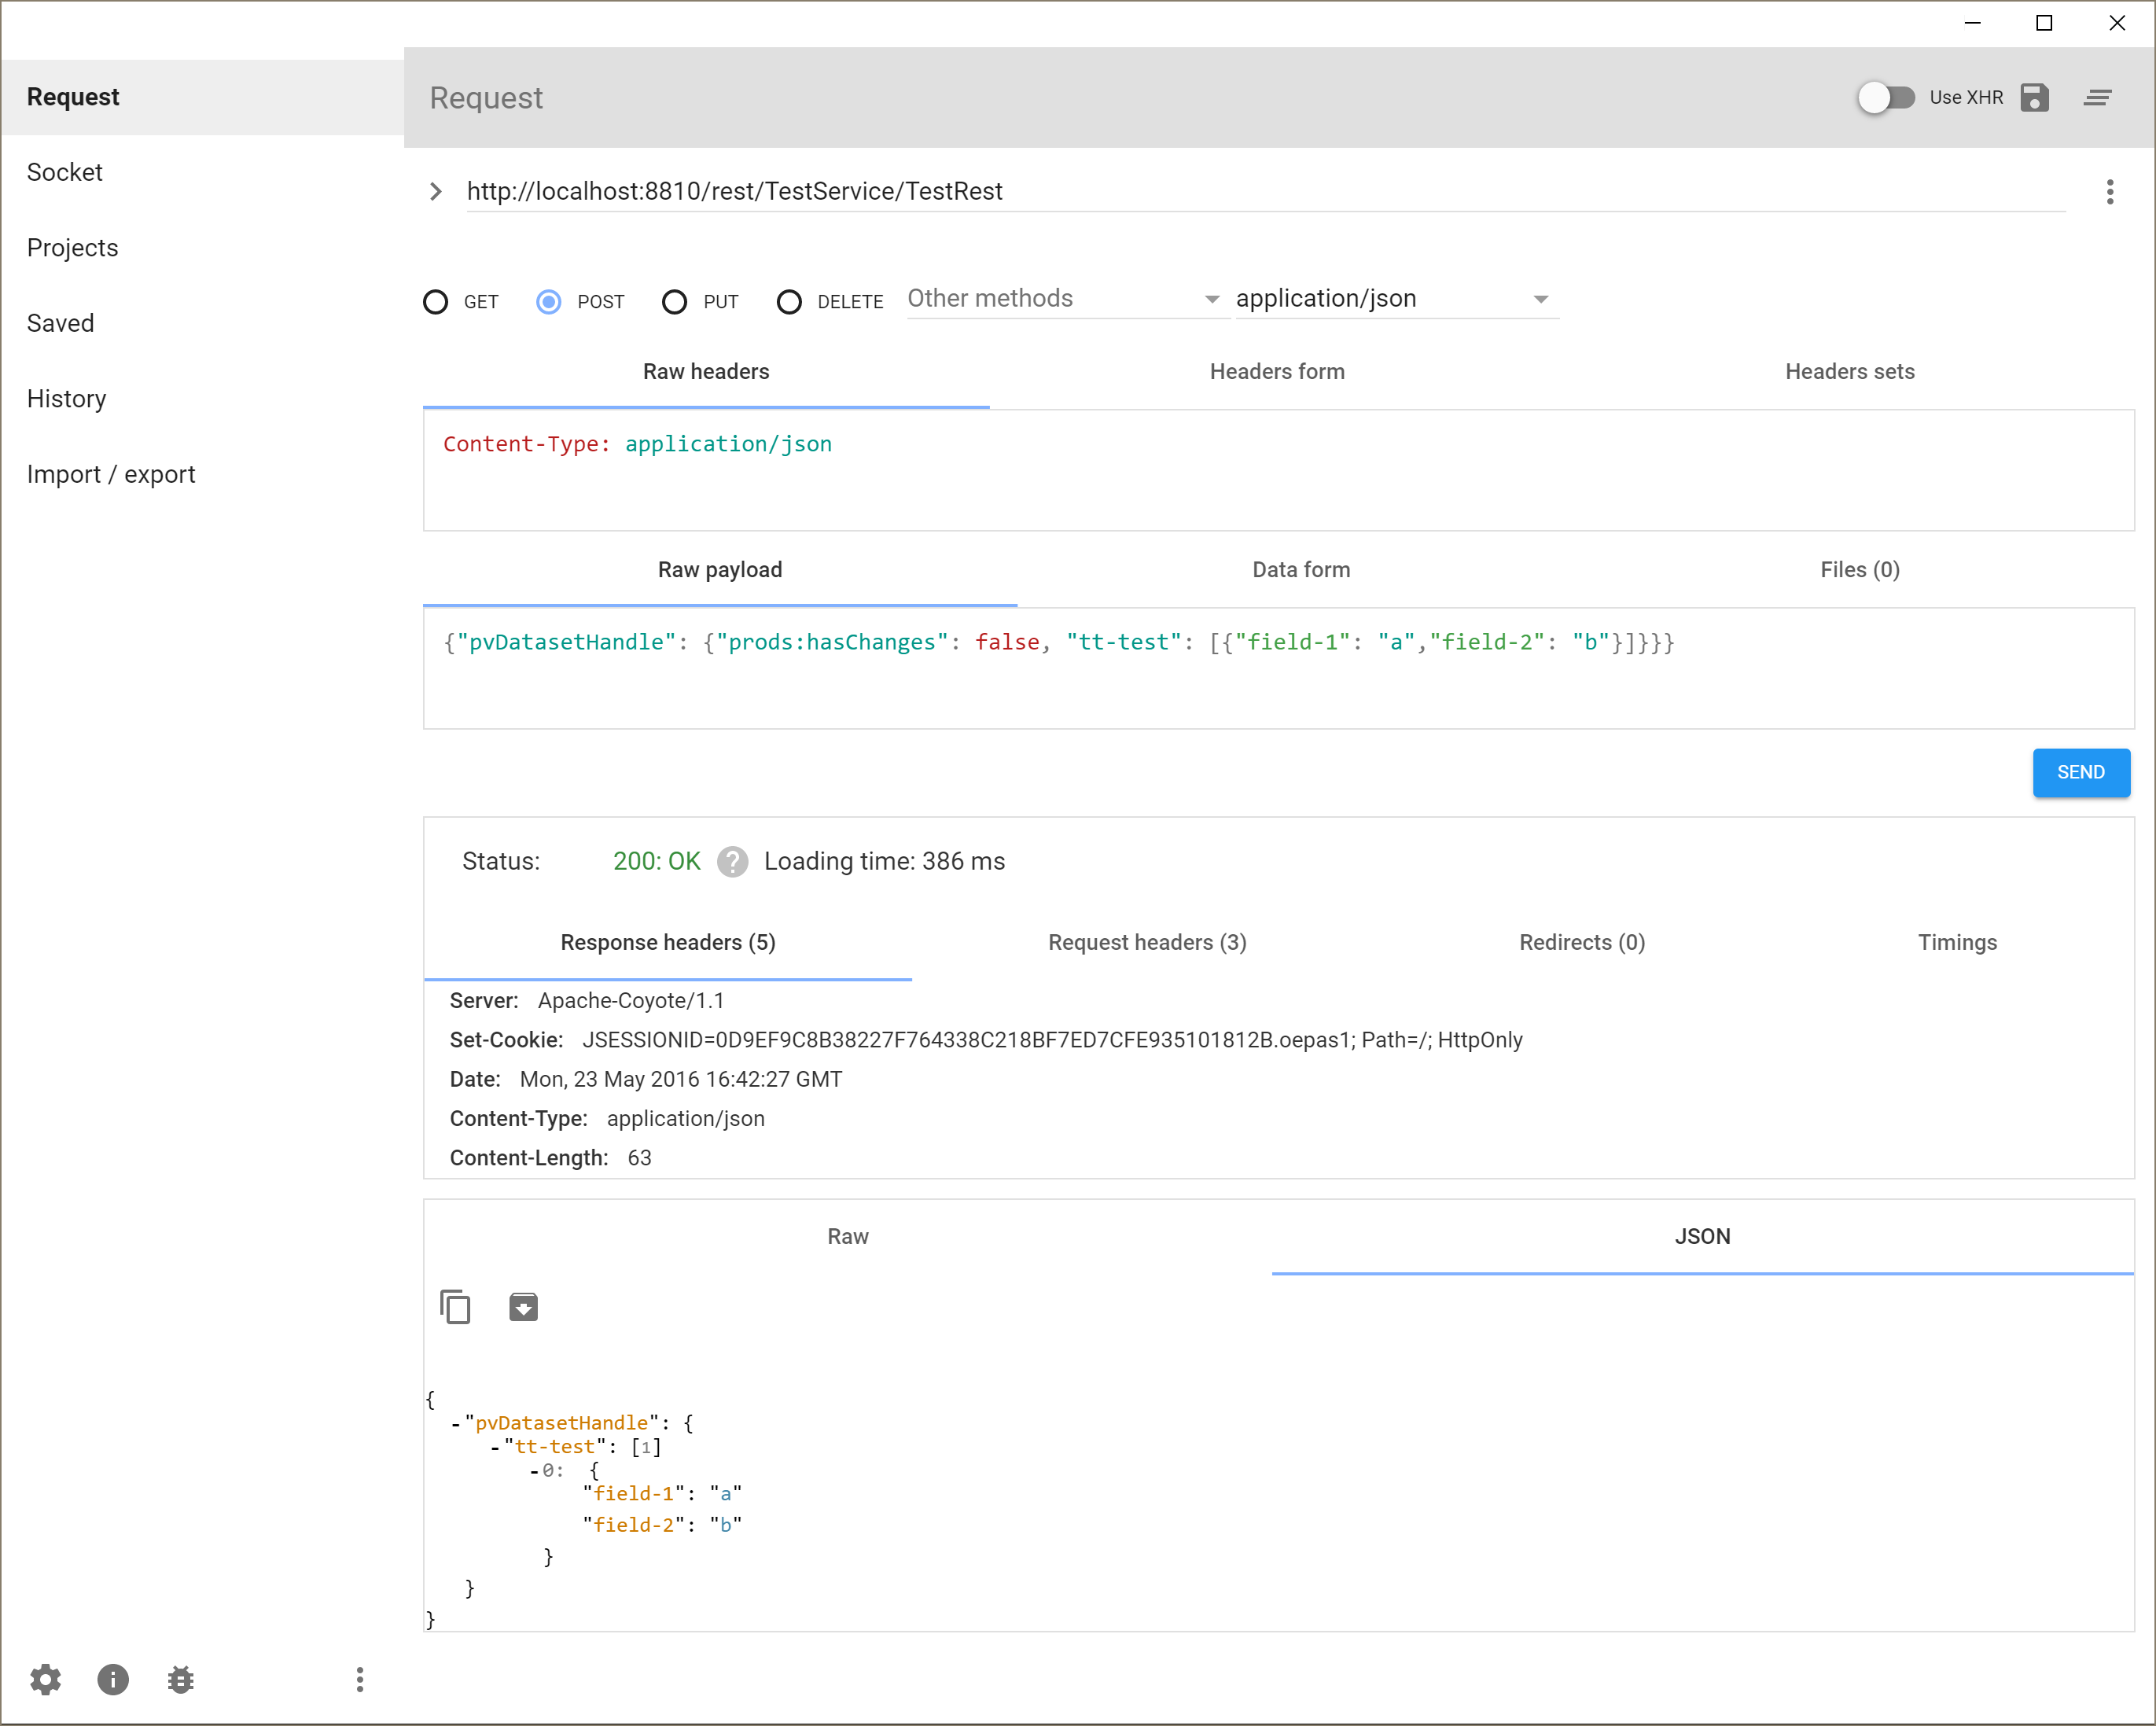Viewport: 2156px width, 1726px height.
Task: Switch to the Raw response tab
Action: 847,1237
